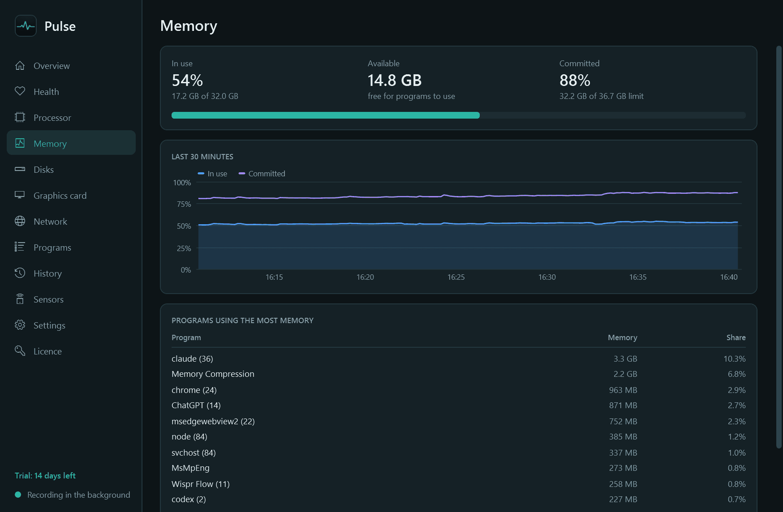Sort by the Program column header
Viewport: 783px width, 512px height.
186,337
